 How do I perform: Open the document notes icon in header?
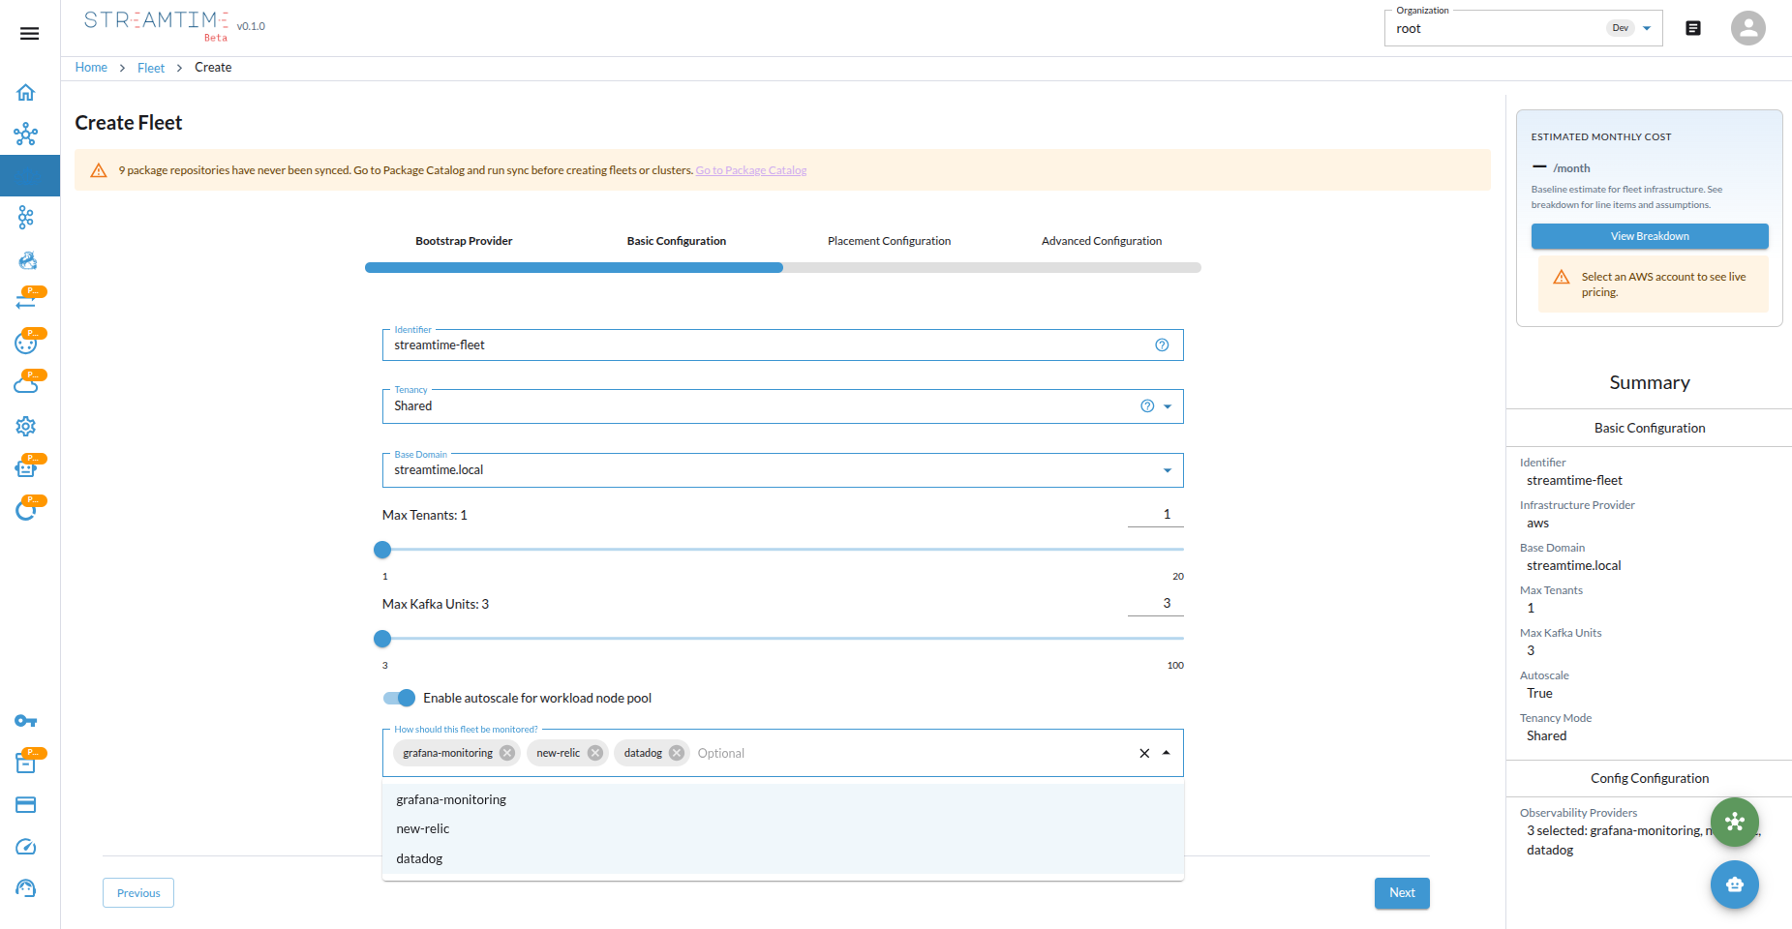point(1693,28)
